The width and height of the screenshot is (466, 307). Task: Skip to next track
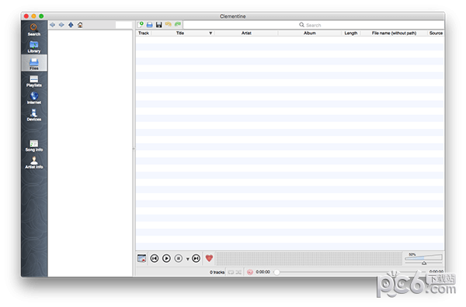(196, 258)
